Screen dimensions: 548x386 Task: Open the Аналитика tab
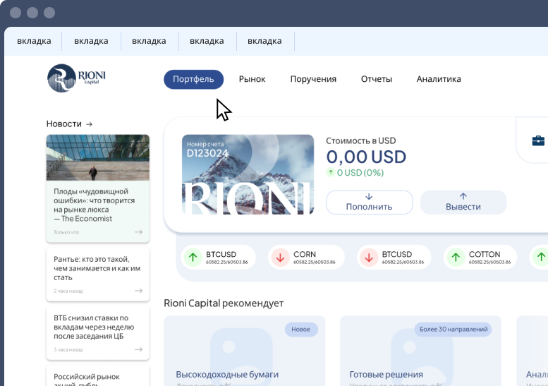point(439,79)
